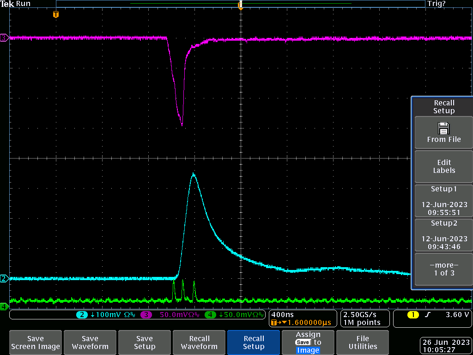Screen dimensions: 473x355
Task: Click the orange trigger position marker T
Action: point(56,14)
